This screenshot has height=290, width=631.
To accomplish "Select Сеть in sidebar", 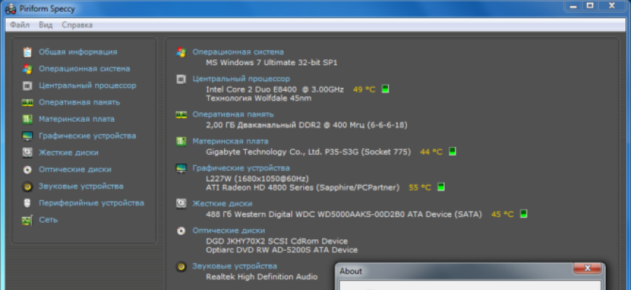I will (48, 220).
